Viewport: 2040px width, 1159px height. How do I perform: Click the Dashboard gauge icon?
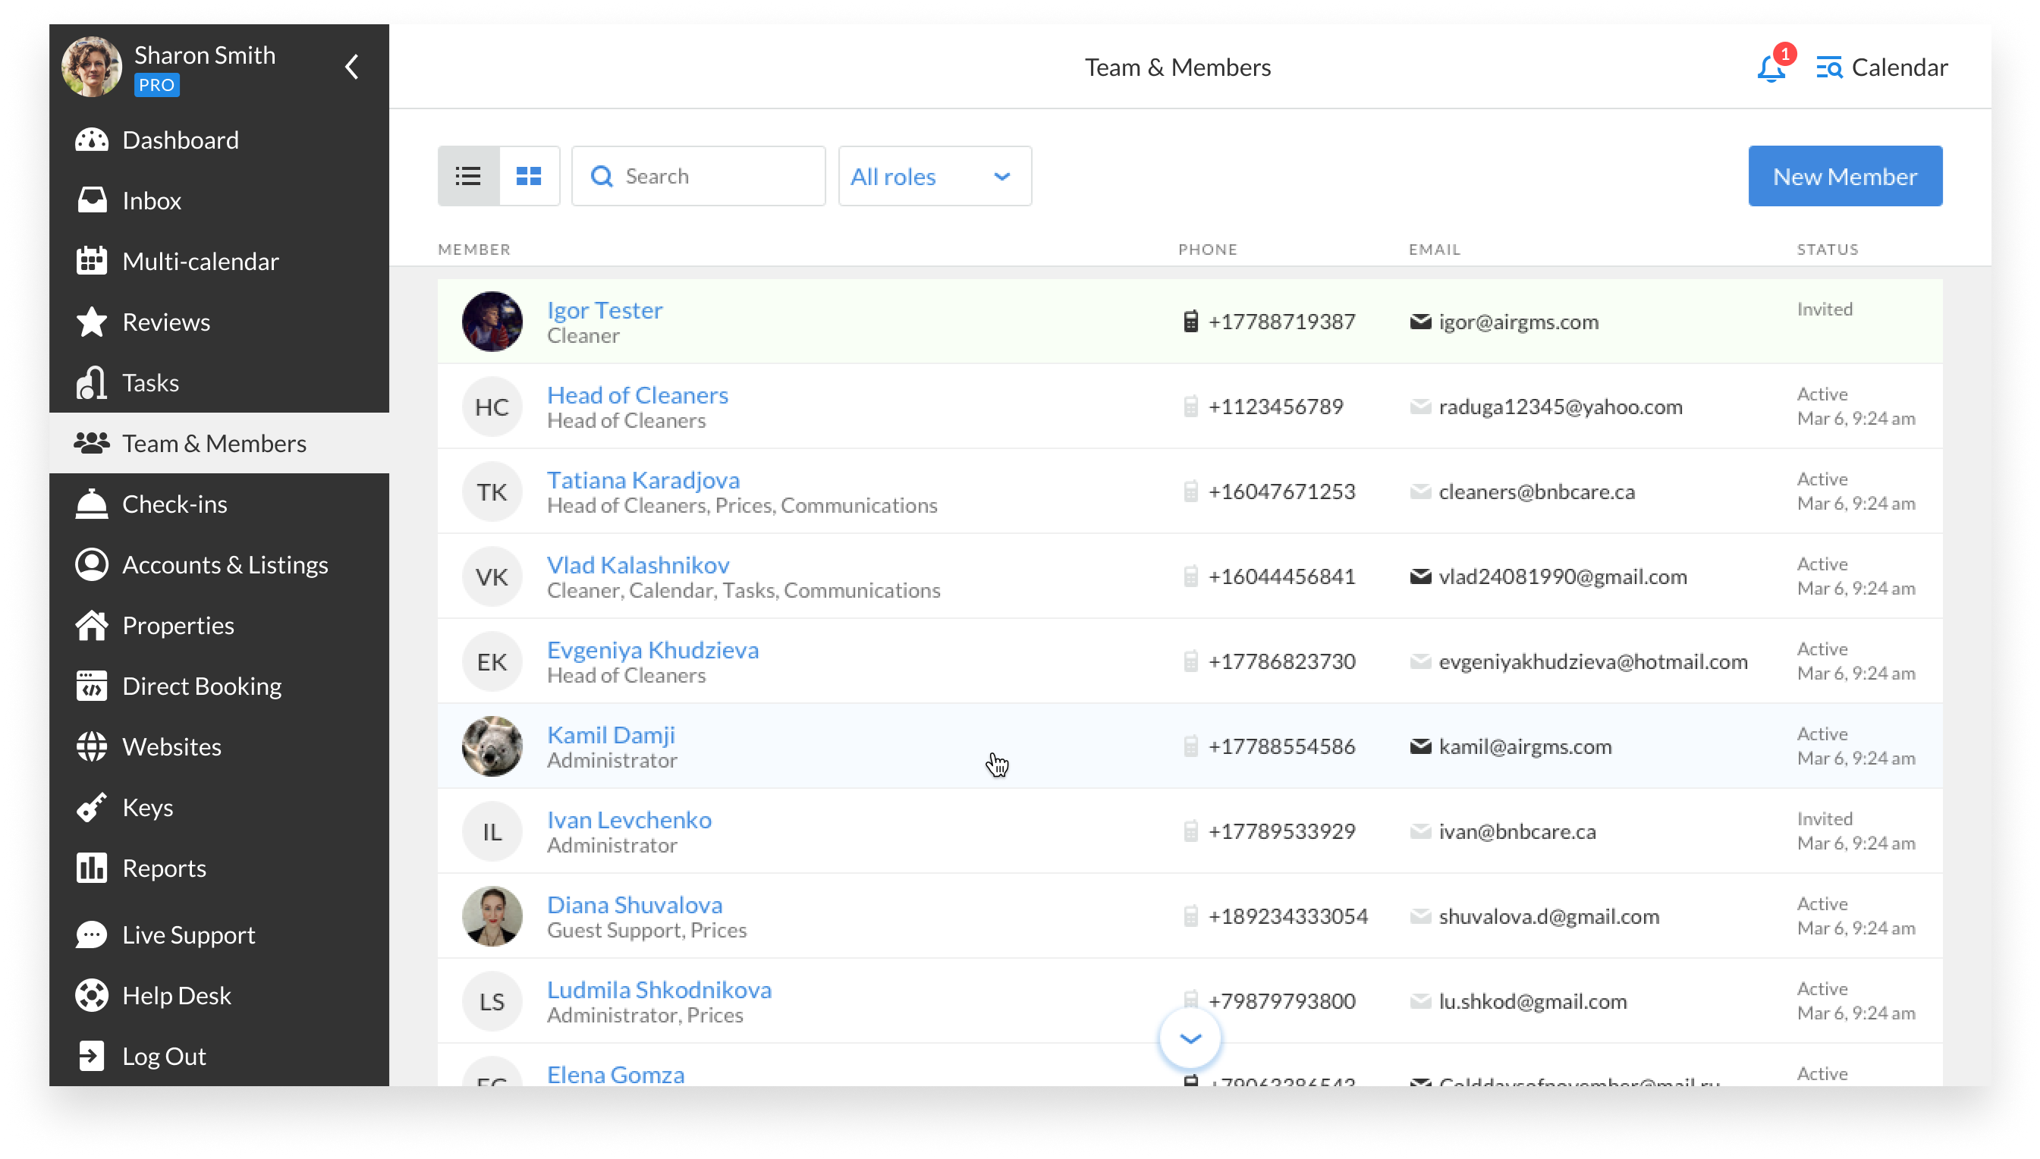pos(92,140)
